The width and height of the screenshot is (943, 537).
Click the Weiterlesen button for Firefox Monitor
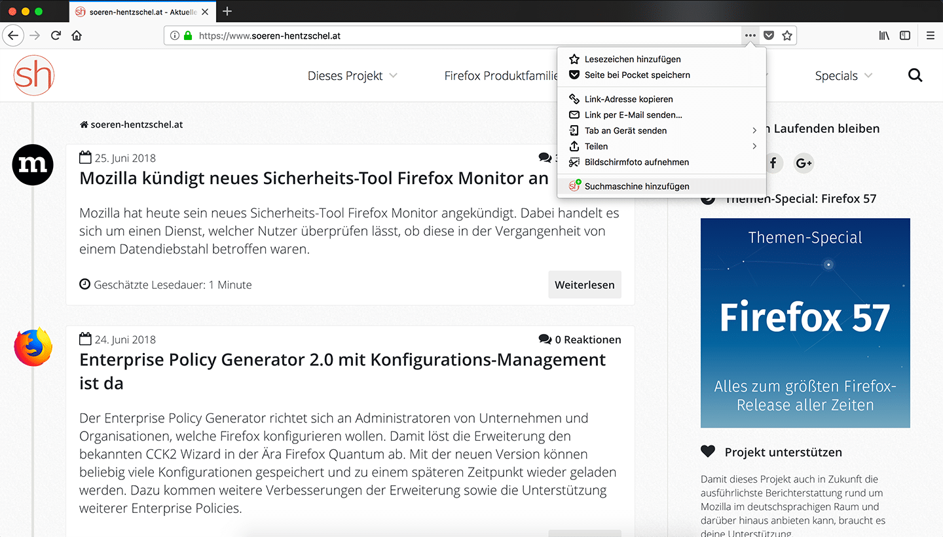[584, 285]
